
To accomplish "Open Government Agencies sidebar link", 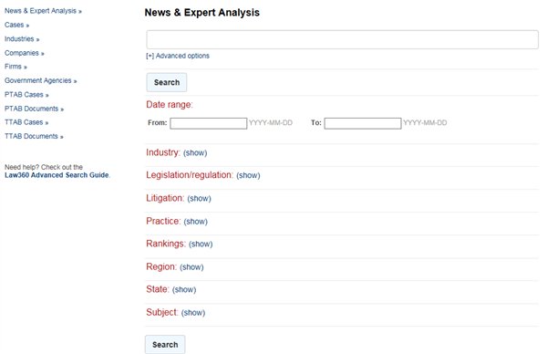I will click(40, 80).
